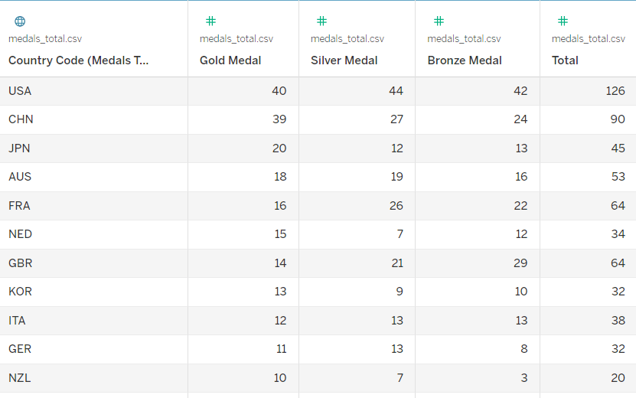Select the FRA country code cell
Screen dimensions: 636x398
click(x=93, y=206)
